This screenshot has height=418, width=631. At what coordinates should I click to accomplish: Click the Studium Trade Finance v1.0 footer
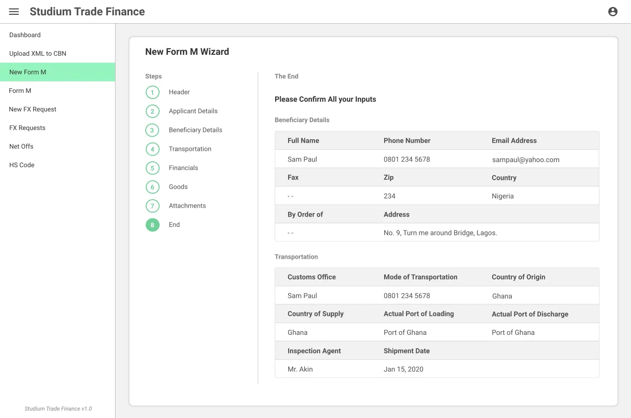point(58,409)
